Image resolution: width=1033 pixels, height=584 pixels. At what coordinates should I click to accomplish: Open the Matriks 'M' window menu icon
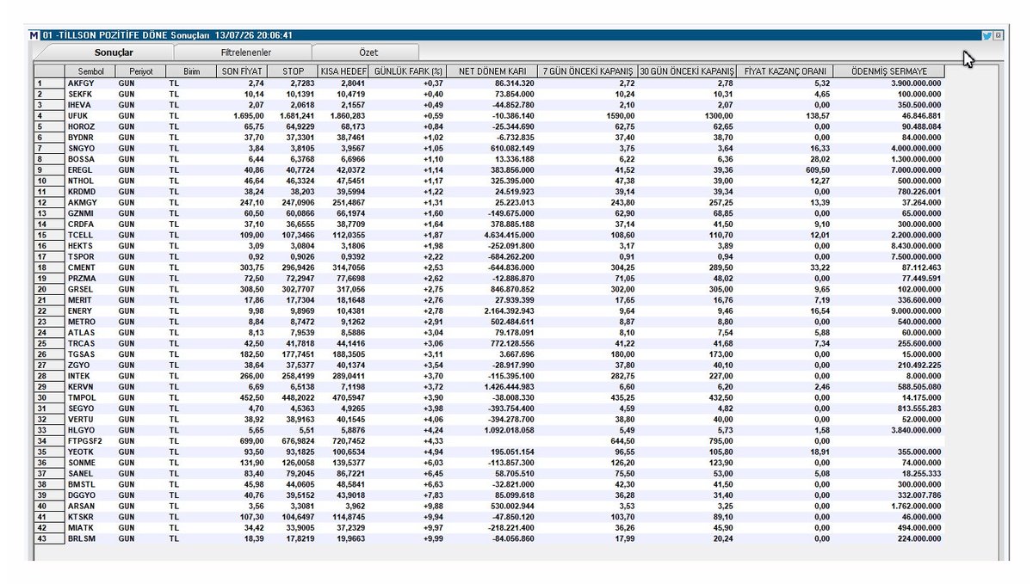[x=34, y=35]
